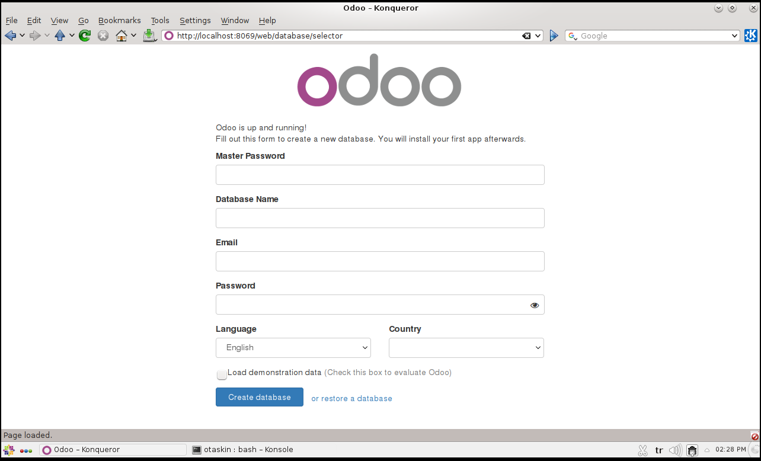Click the URL text in location bar
This screenshot has width=761, height=461.
click(260, 36)
